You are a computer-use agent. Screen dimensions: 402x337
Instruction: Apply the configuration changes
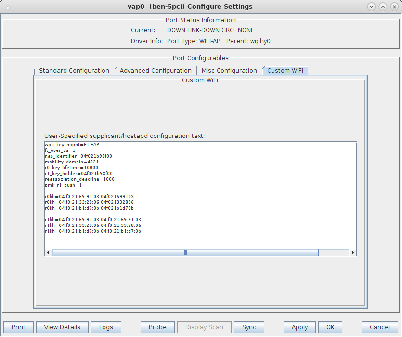pyautogui.click(x=299, y=327)
